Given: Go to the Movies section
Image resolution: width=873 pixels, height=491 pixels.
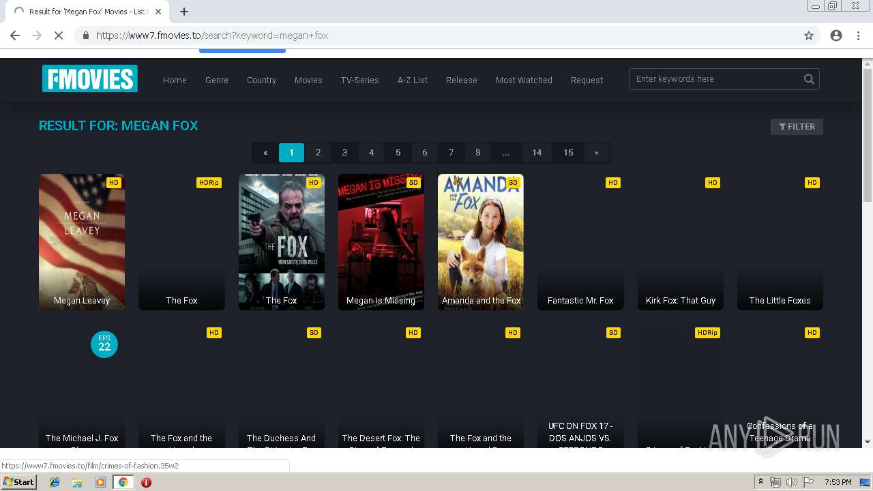Looking at the screenshot, I should [308, 80].
